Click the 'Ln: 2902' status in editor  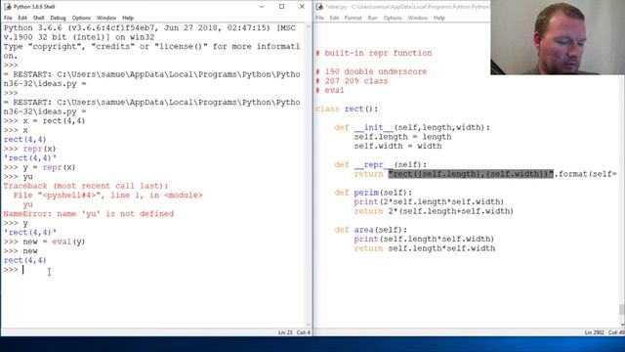595,332
